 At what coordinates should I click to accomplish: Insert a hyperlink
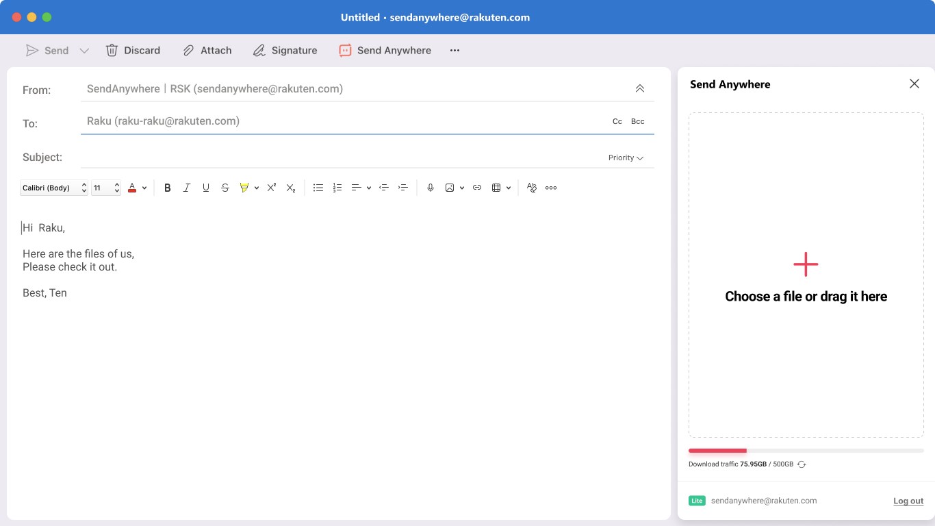tap(477, 188)
